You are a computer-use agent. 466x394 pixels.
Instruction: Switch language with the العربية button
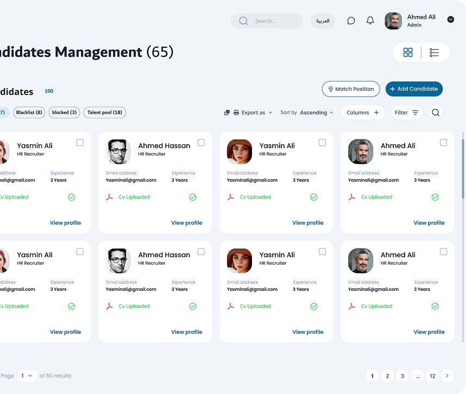[323, 21]
